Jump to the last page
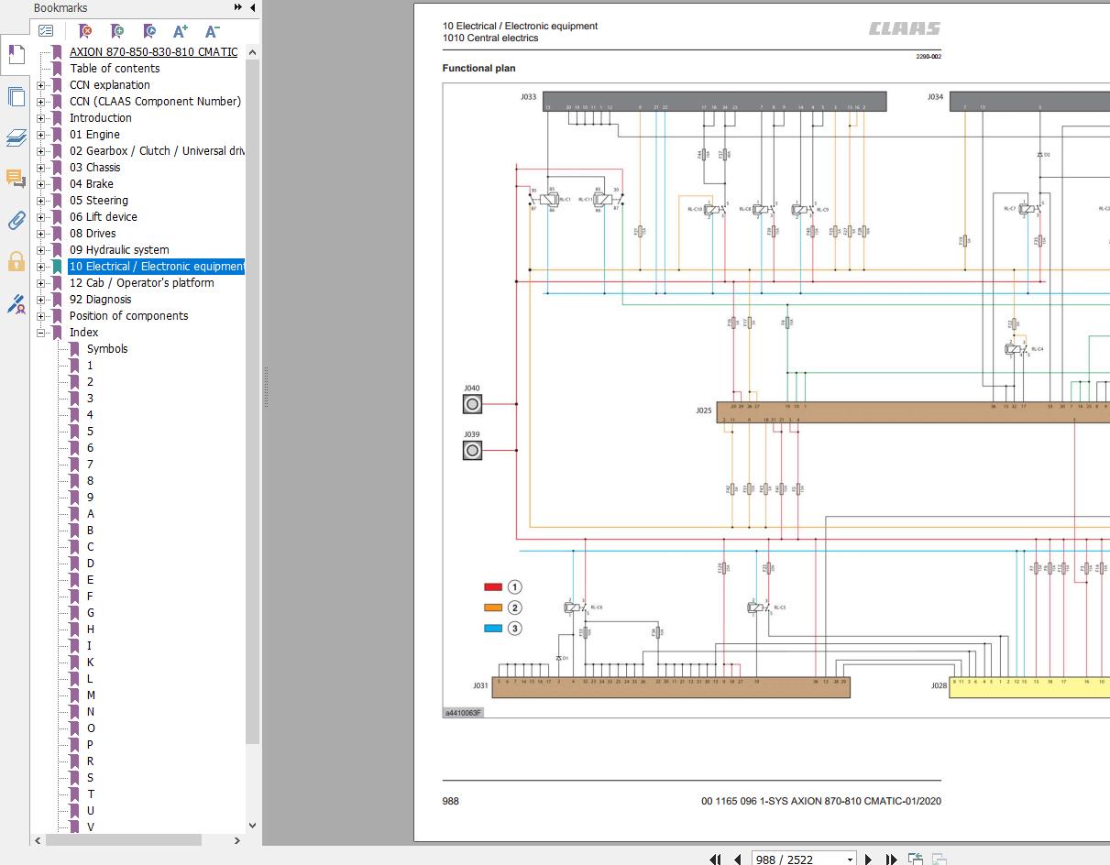The height and width of the screenshot is (865, 1110). tap(891, 859)
